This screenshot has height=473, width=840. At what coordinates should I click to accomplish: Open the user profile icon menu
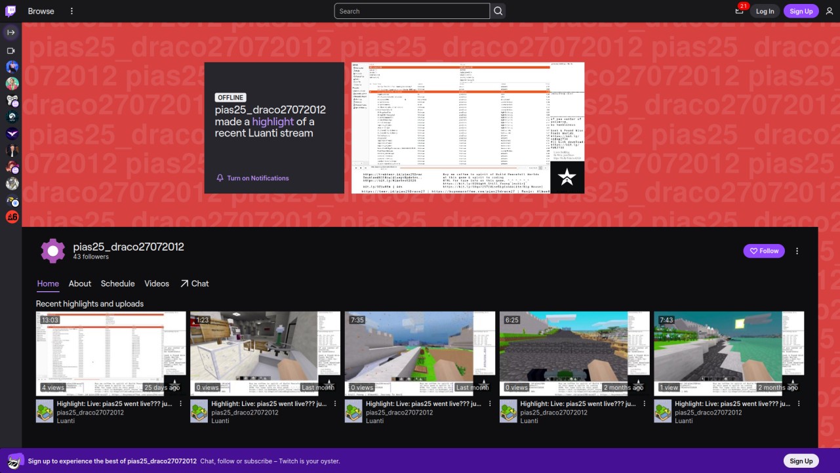pos(830,11)
